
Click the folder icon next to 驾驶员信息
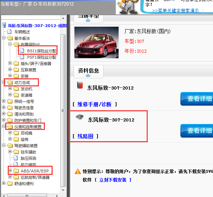point(10,108)
